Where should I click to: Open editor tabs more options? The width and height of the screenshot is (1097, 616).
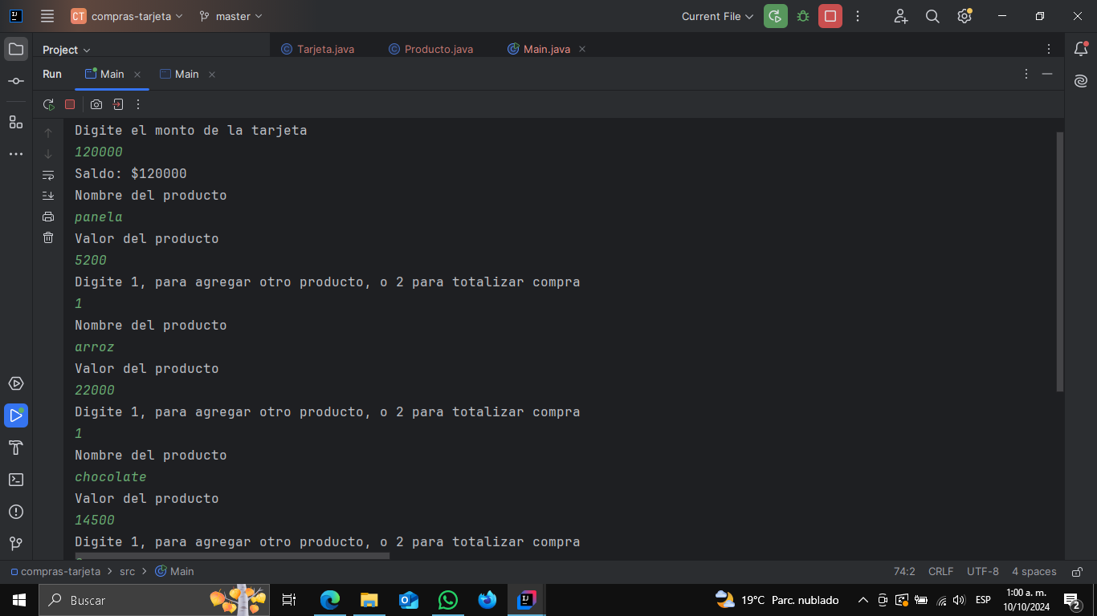1049,50
